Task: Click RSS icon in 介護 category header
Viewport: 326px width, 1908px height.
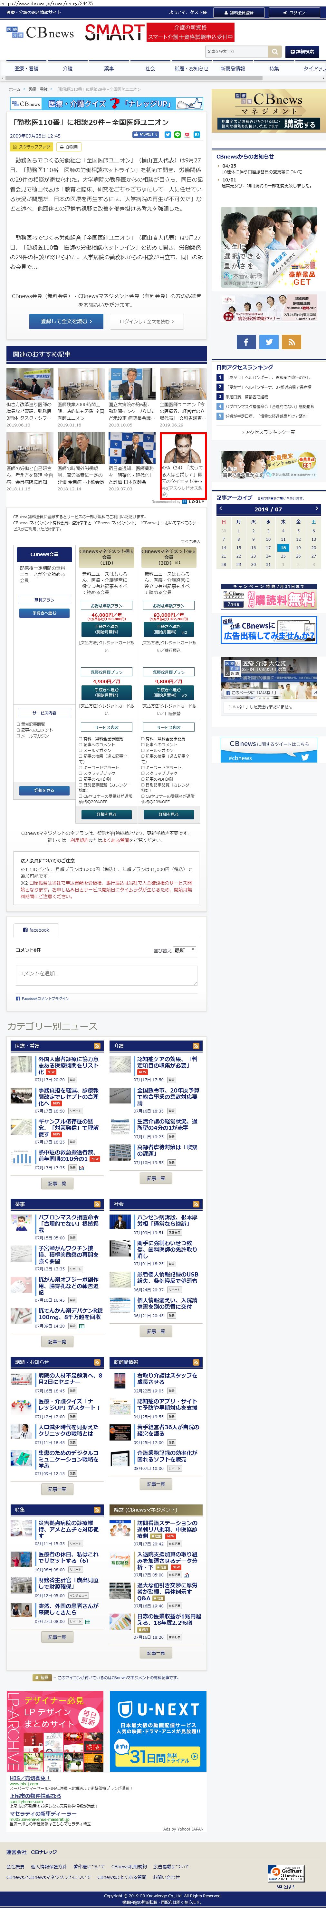Action: (x=196, y=1046)
